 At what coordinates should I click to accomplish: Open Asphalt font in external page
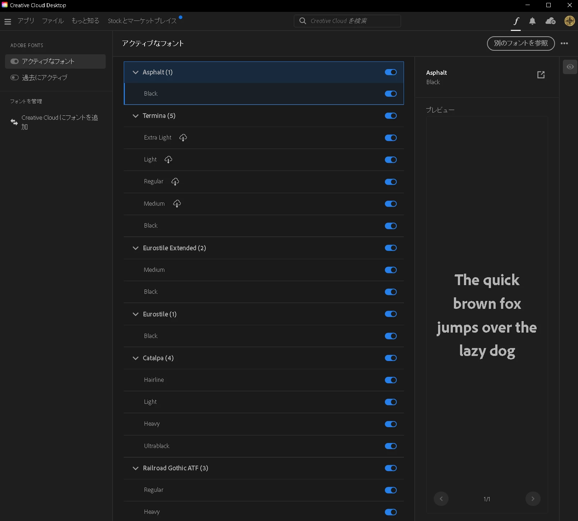coord(541,75)
